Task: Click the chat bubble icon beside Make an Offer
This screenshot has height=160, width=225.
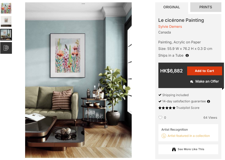Action: pos(192,82)
